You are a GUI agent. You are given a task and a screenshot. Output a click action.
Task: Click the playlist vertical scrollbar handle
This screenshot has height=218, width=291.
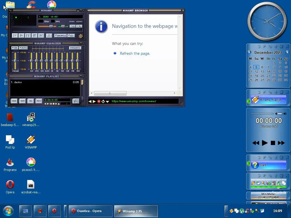point(82,82)
